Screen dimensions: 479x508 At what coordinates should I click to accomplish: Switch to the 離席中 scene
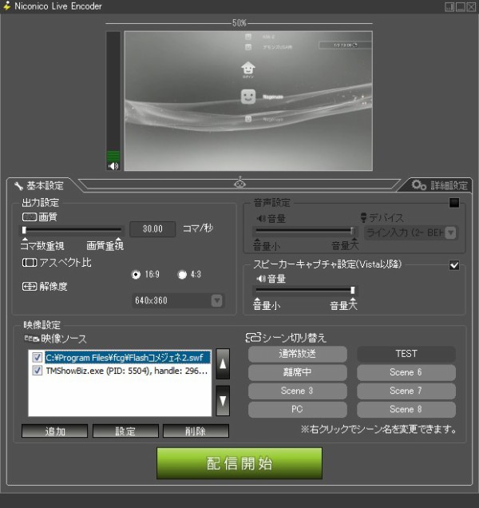[x=297, y=372]
